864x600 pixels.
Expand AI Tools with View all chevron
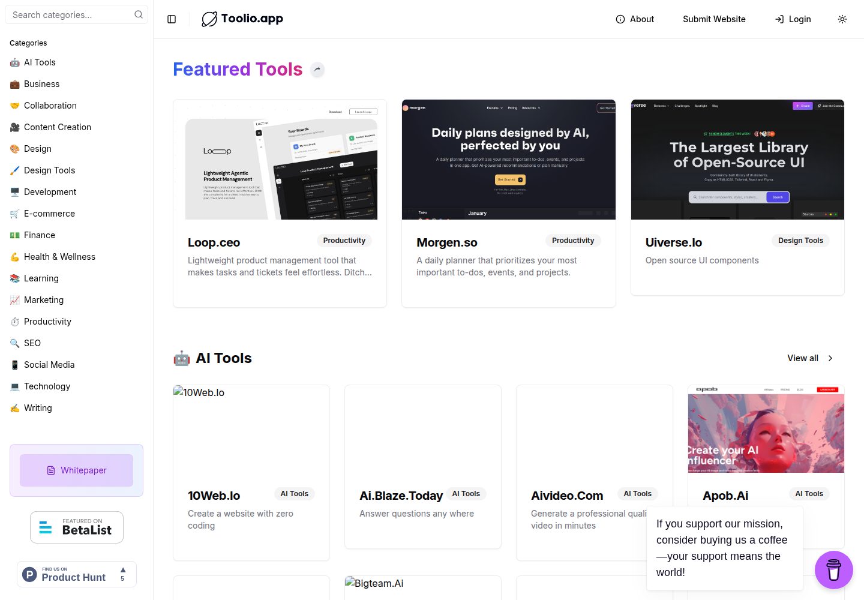point(830,358)
